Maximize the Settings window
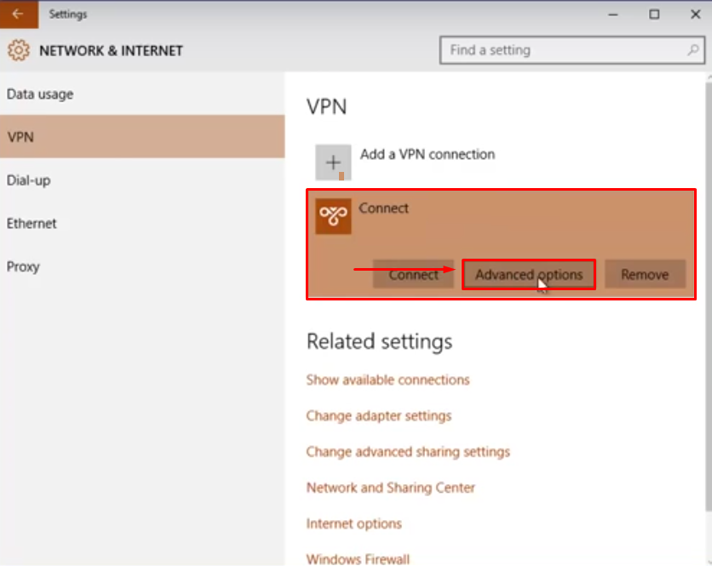The height and width of the screenshot is (566, 712). (x=654, y=14)
